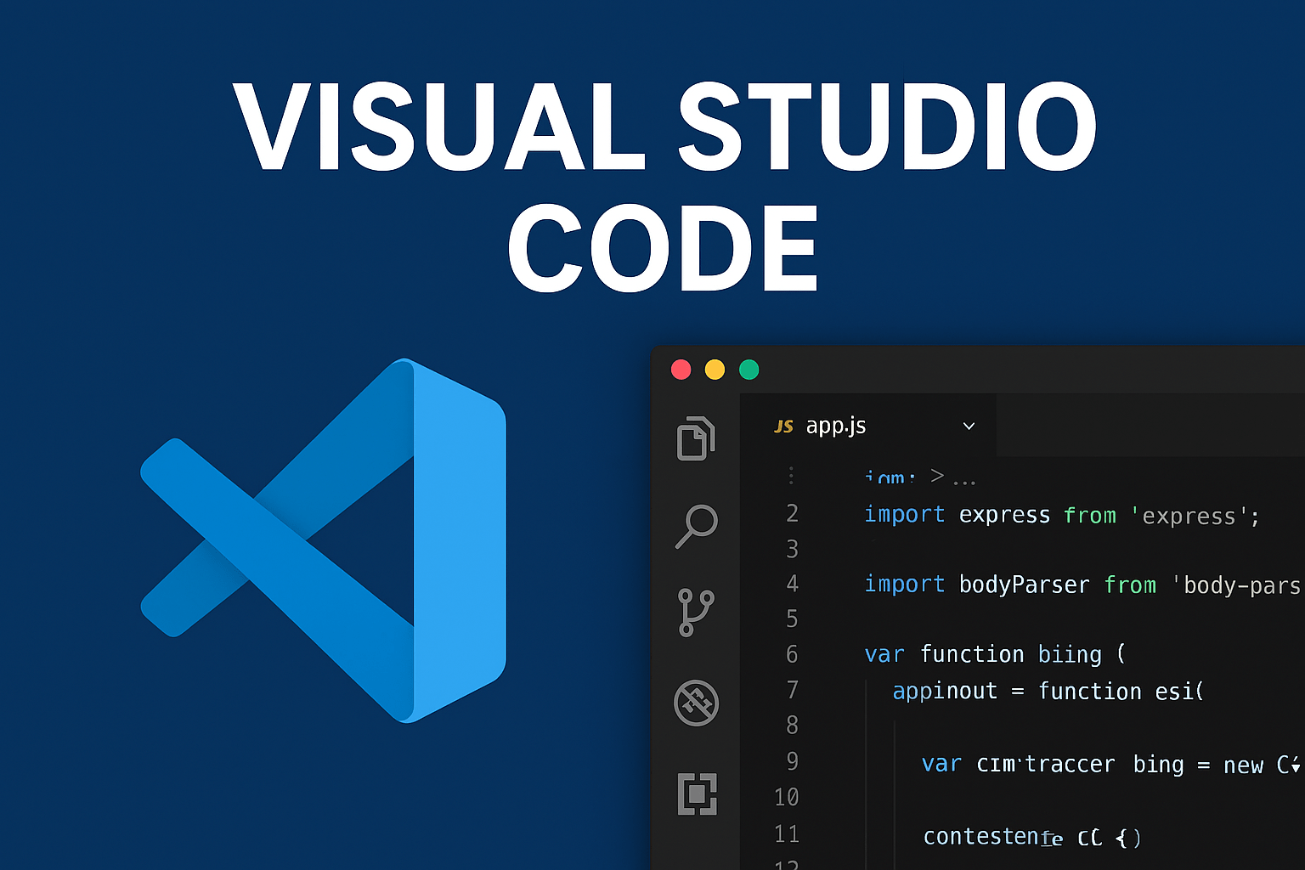The width and height of the screenshot is (1305, 870).
Task: Click the JS file-type icon beside app.js
Action: (x=784, y=427)
